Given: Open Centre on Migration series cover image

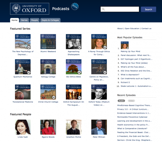Looking at the screenshot, I should pos(99,67).
